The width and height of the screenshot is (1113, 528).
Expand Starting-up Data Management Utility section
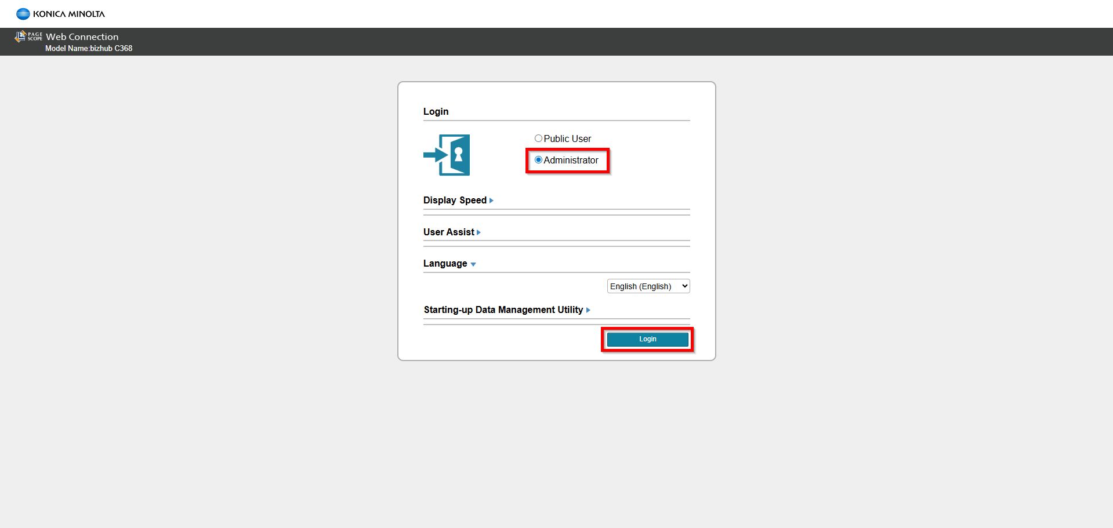tap(503, 310)
